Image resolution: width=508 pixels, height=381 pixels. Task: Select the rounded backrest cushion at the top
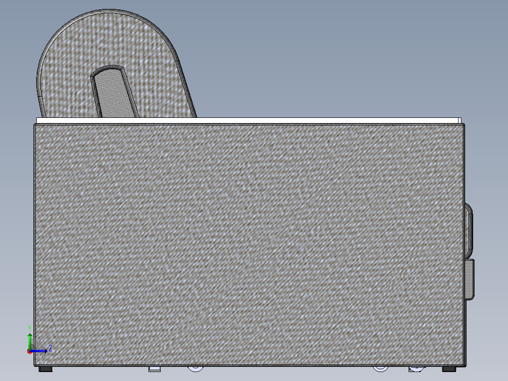(117, 63)
